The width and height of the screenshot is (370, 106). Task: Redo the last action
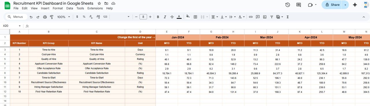(38, 17)
